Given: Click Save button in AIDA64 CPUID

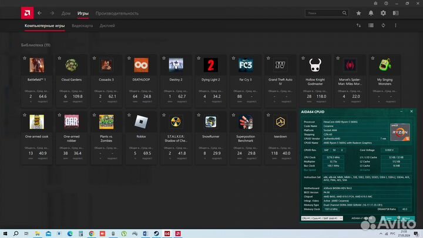Looking at the screenshot, I should coord(389,218).
